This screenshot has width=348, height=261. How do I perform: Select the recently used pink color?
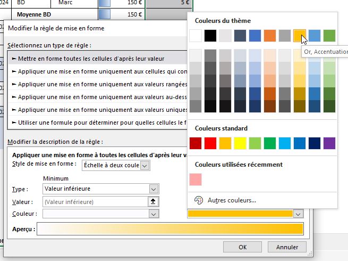196,180
